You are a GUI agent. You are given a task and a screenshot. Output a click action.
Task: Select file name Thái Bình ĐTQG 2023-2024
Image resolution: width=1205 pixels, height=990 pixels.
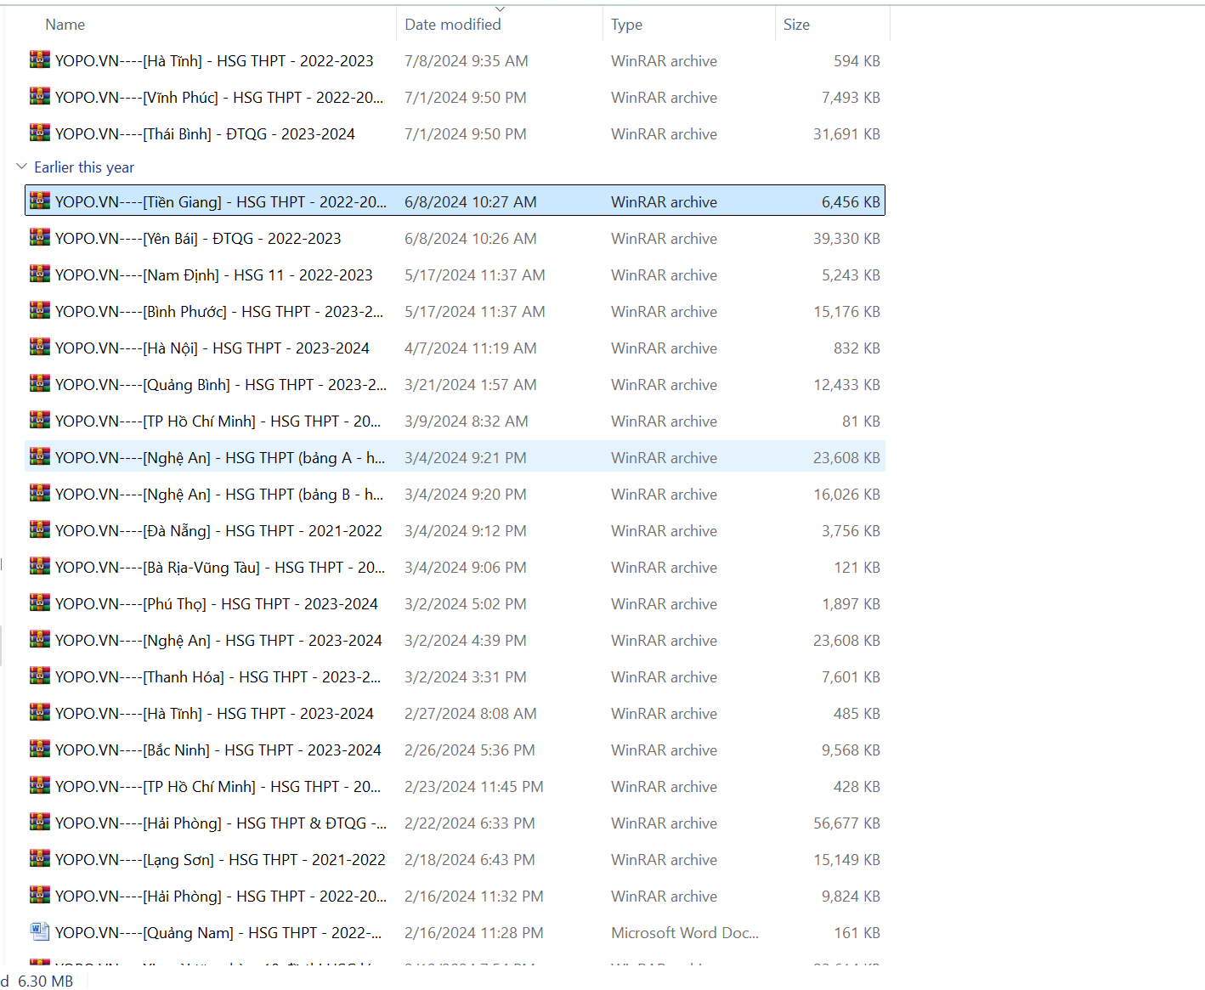click(x=205, y=134)
